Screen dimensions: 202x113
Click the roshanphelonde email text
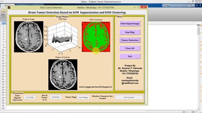click(x=130, y=82)
